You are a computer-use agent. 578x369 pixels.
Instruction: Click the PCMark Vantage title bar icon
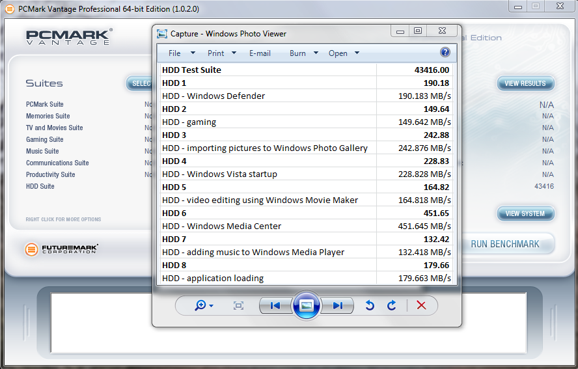click(9, 9)
